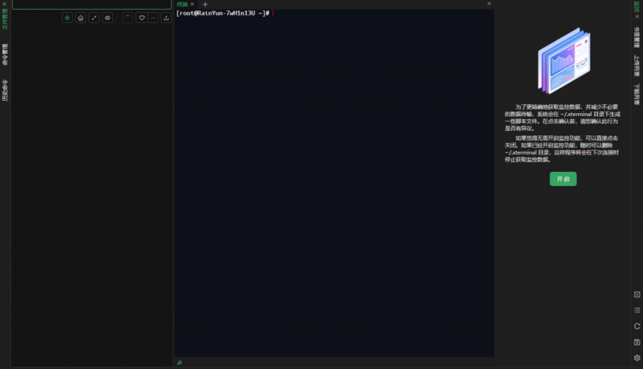
Task: Open settings with the gear icon
Action: 637,358
